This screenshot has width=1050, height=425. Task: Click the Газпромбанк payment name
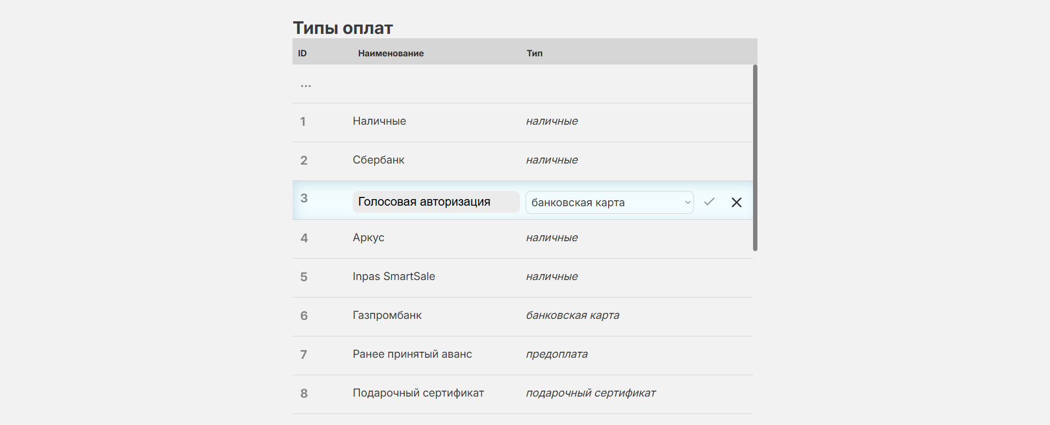387,316
